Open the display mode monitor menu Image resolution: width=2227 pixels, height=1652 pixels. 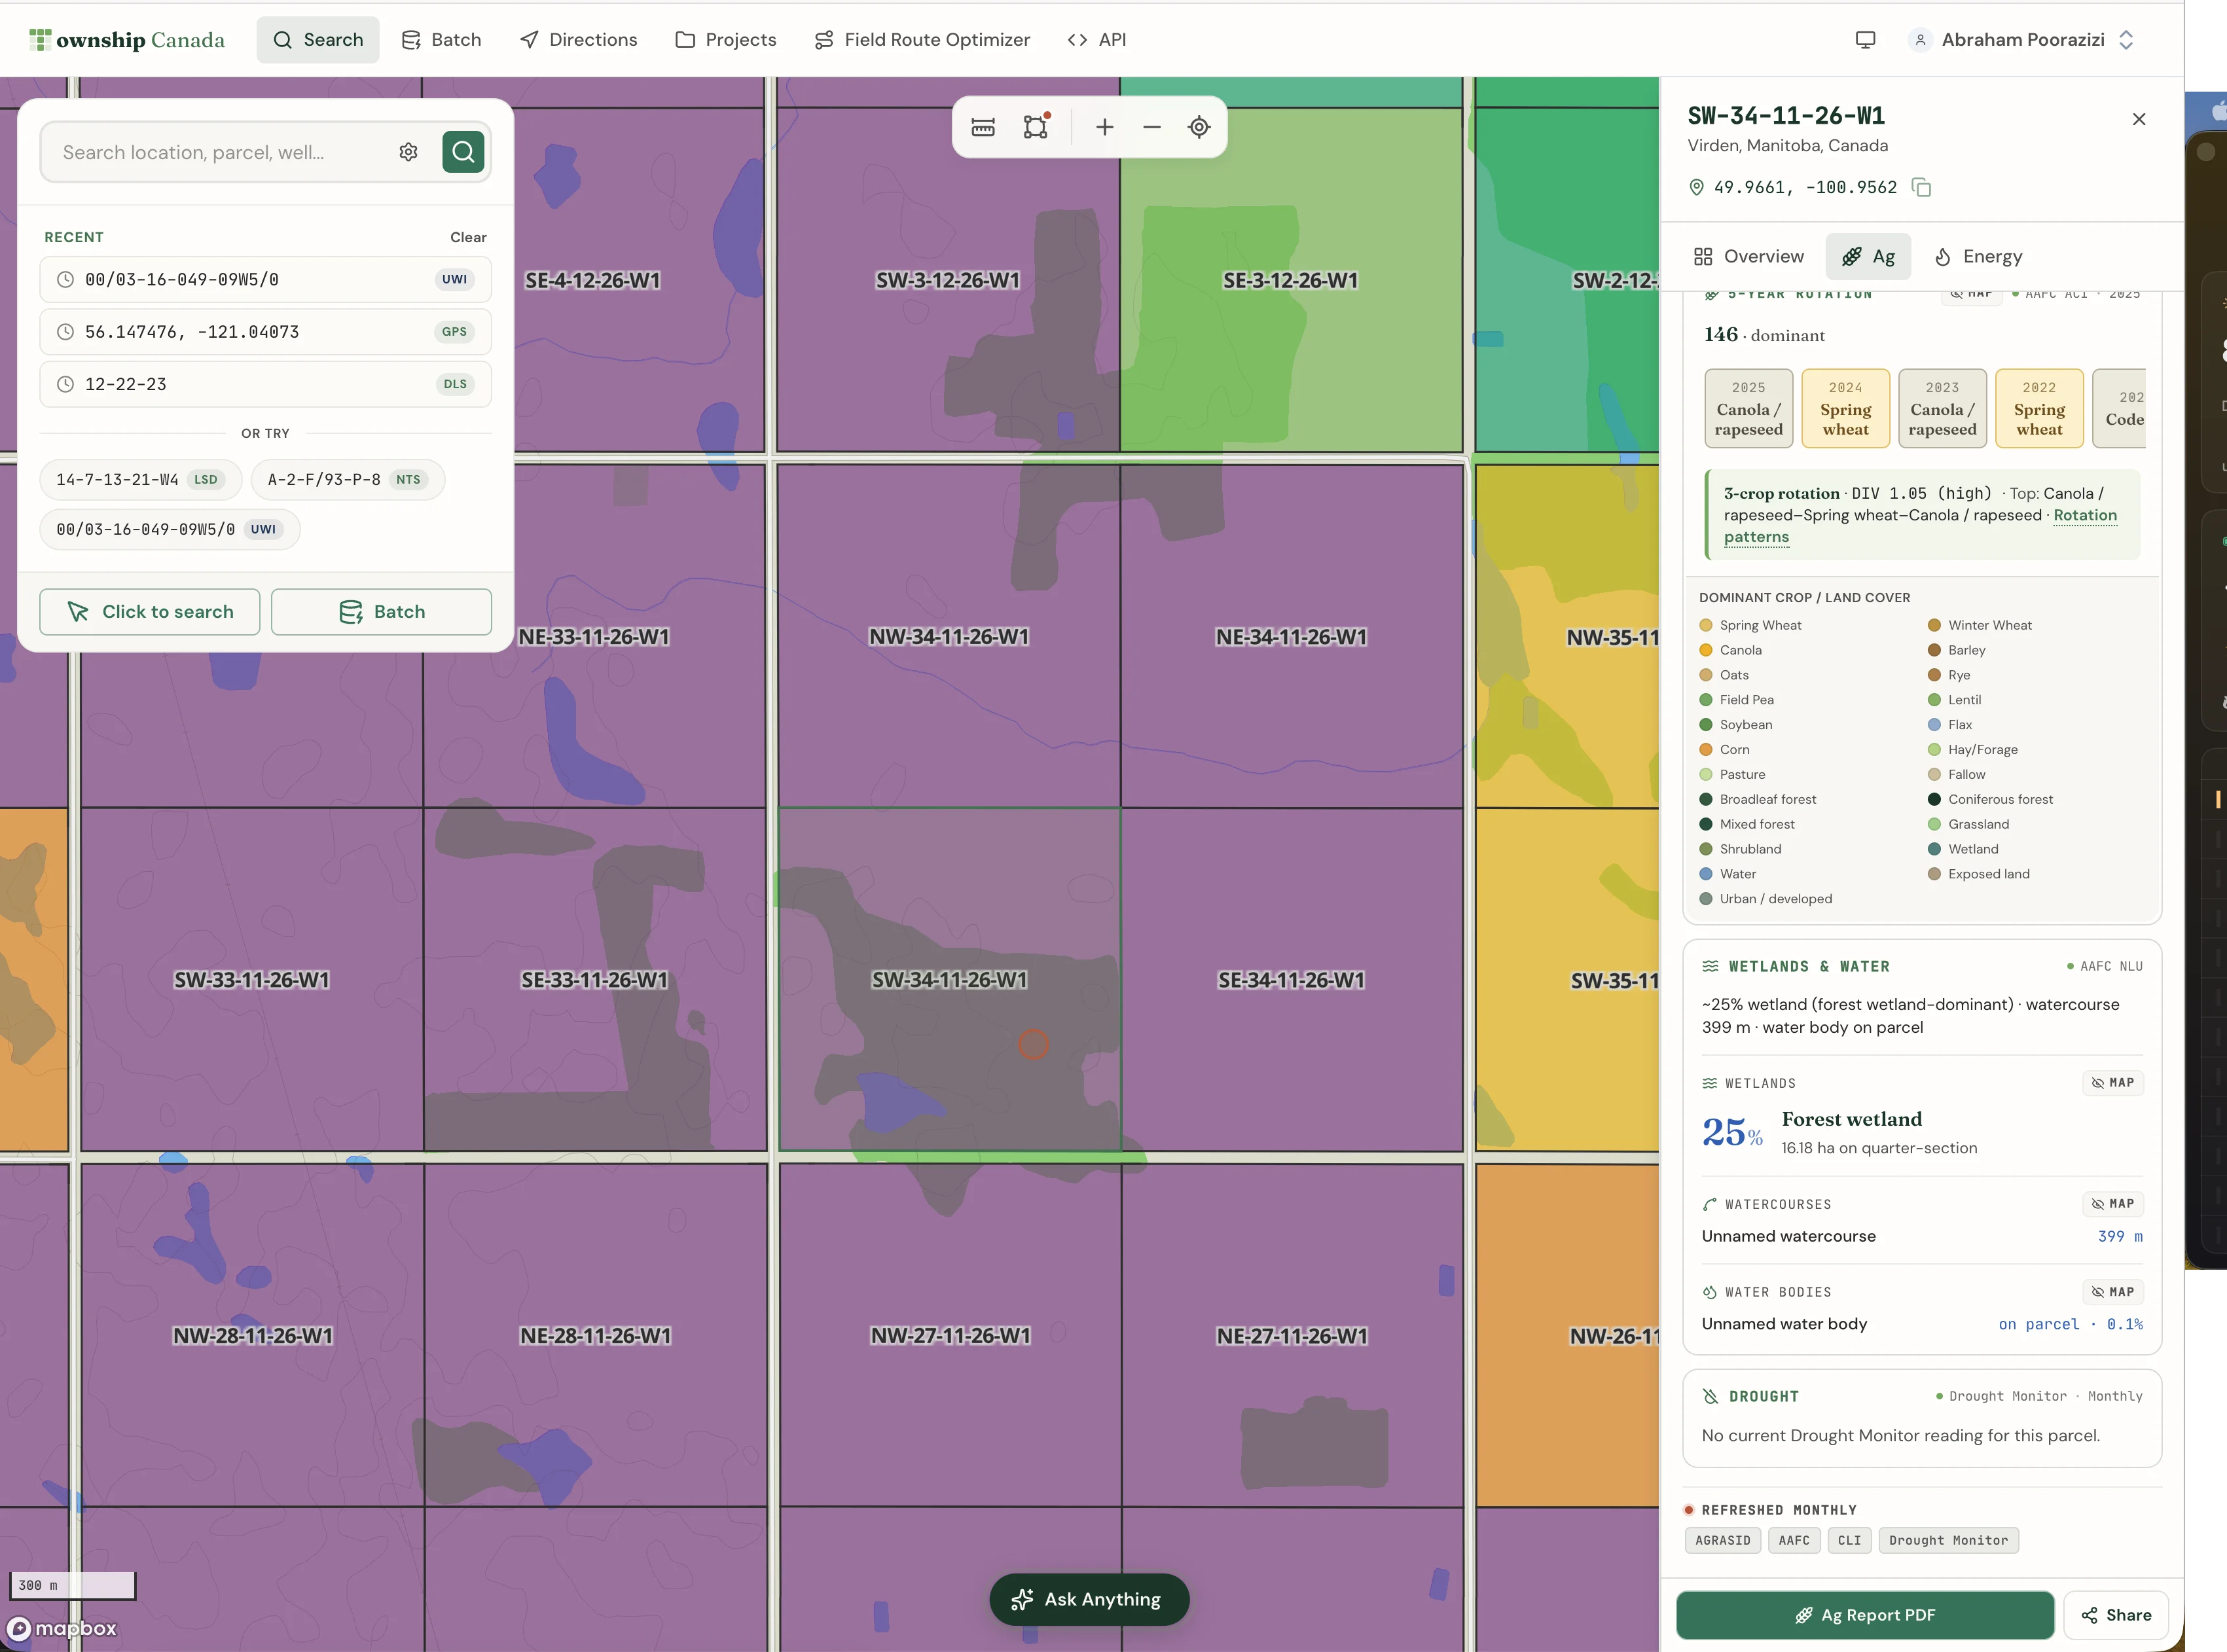coord(1865,40)
